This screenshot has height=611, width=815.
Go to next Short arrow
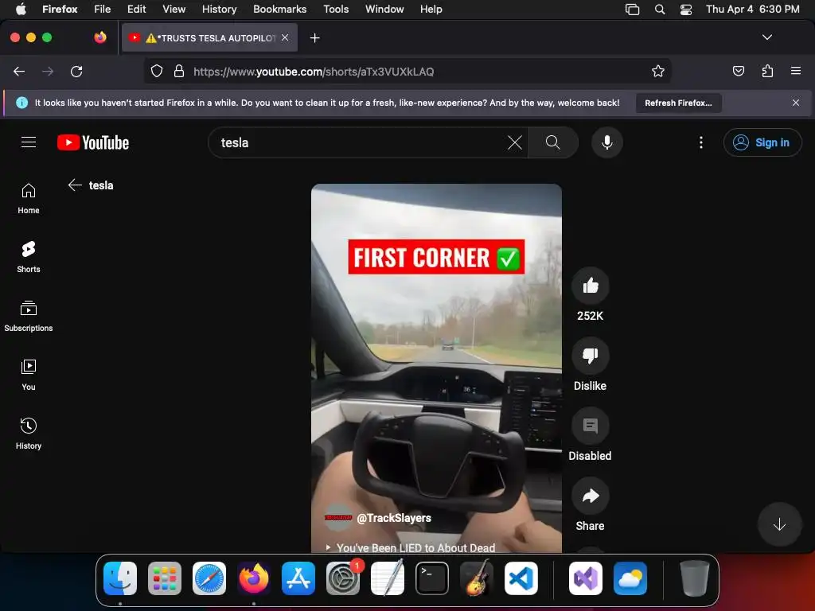click(778, 524)
